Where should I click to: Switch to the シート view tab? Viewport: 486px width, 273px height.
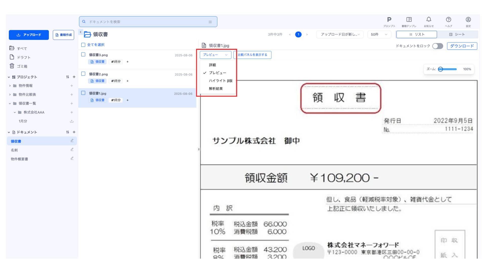pos(457,34)
